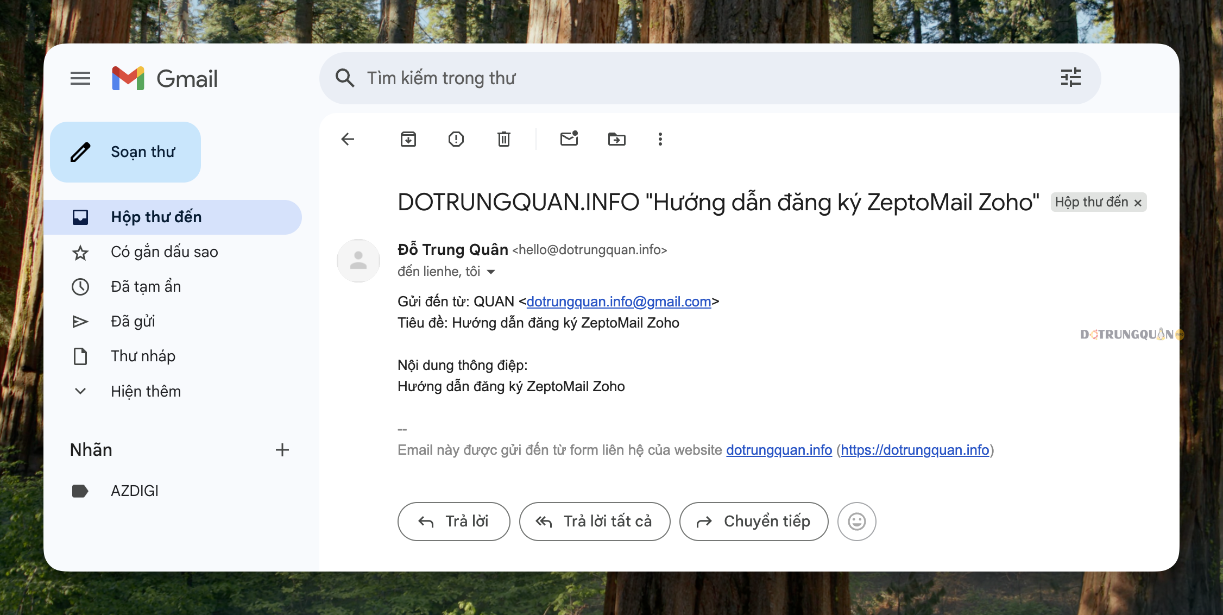The height and width of the screenshot is (615, 1223).
Task: Create new label plus icon
Action: click(282, 450)
